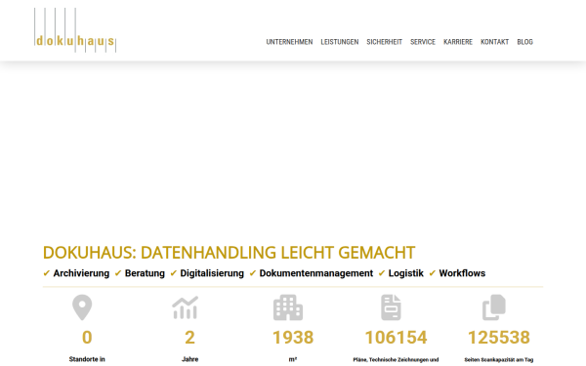Open the KARRIERE navigation item

tap(458, 42)
